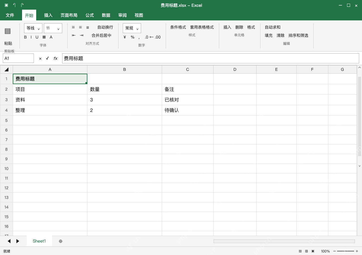Screen dimensions: 362x255
Task: Select the Sheet1 sheet tab
Action: [x=39, y=241]
